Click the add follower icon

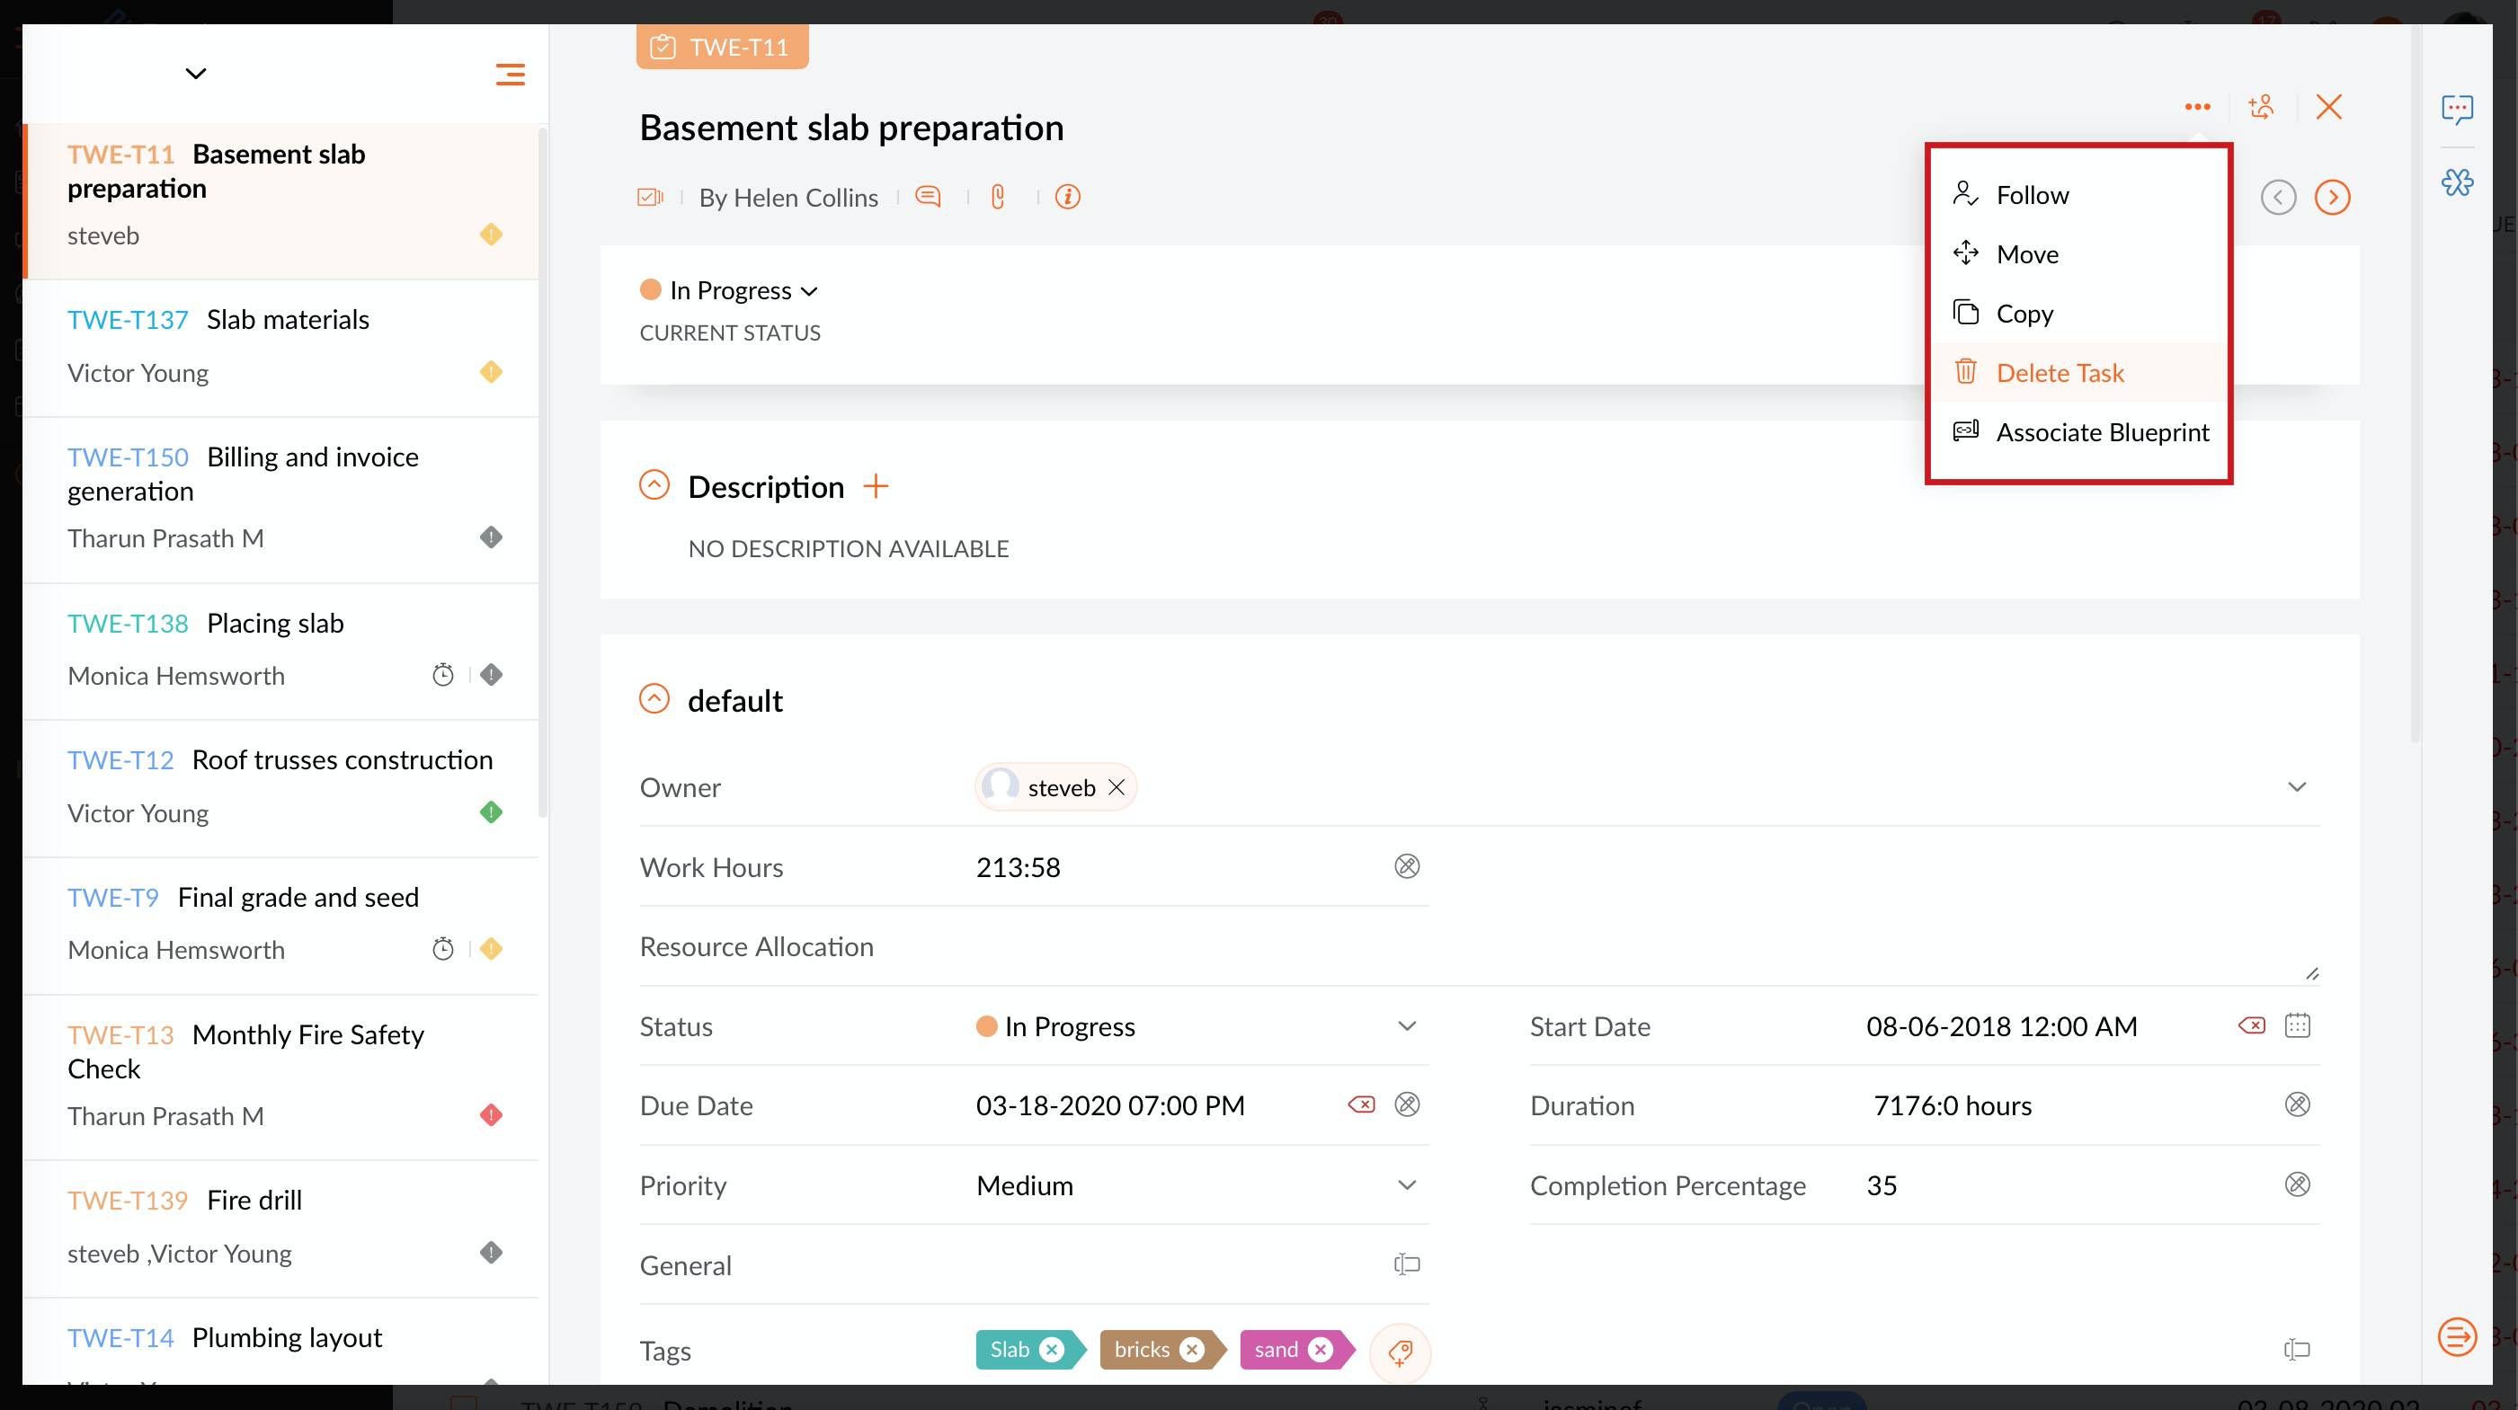[x=2261, y=105]
